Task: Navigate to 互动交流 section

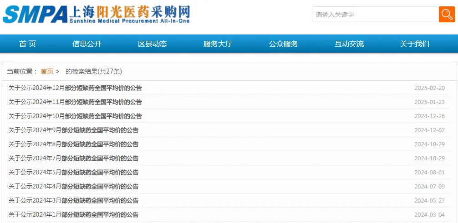Action: point(349,44)
